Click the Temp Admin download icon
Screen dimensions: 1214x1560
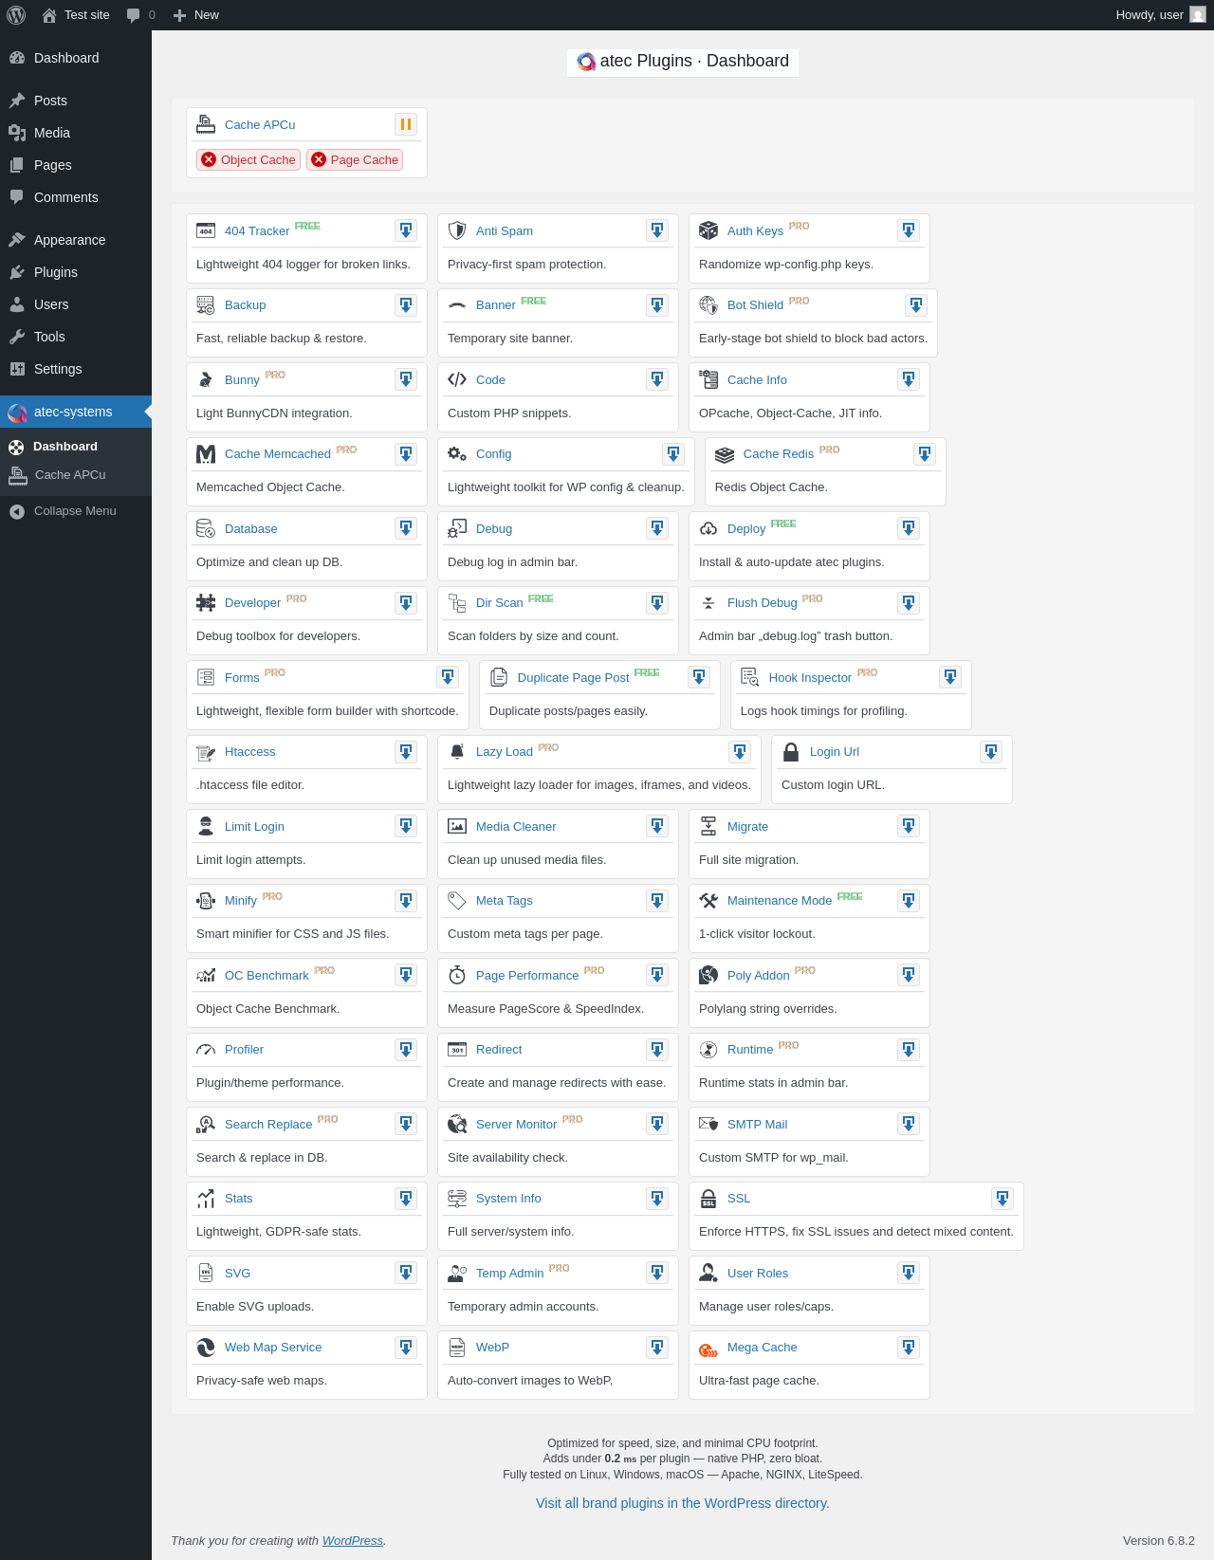pyautogui.click(x=657, y=1274)
